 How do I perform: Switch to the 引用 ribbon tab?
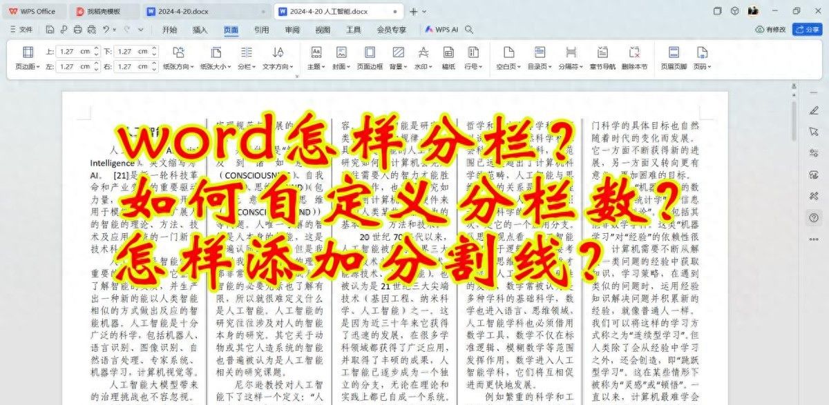pos(261,30)
